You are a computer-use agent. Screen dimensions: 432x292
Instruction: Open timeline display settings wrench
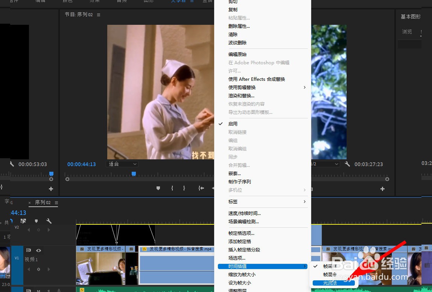[49, 221]
